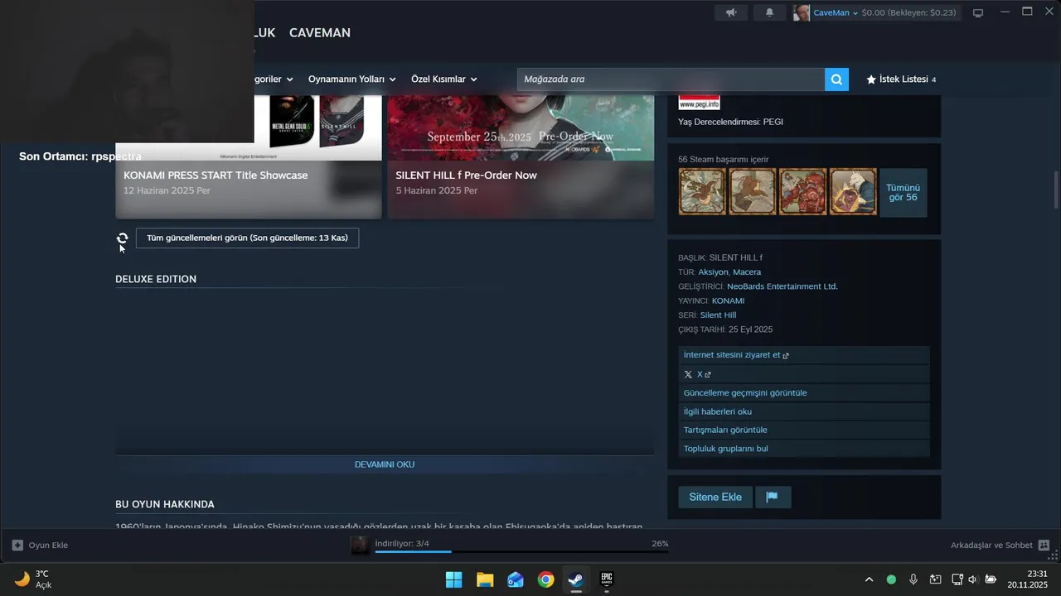1061x596 pixels.
Task: Open the İstek Listesi wishlist
Action: (x=901, y=79)
